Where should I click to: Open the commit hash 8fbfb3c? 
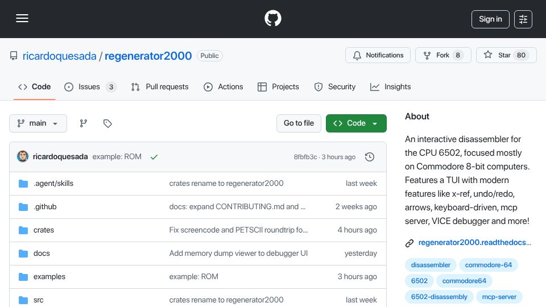[x=305, y=157]
